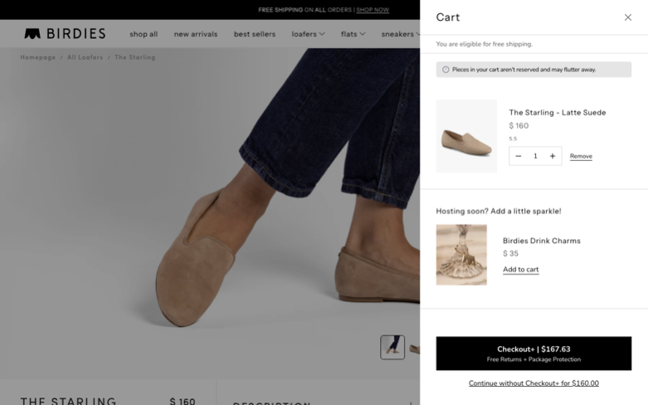Image resolution: width=648 pixels, height=405 pixels.
Task: Expand the sneakers dropdown menu
Action: point(400,34)
